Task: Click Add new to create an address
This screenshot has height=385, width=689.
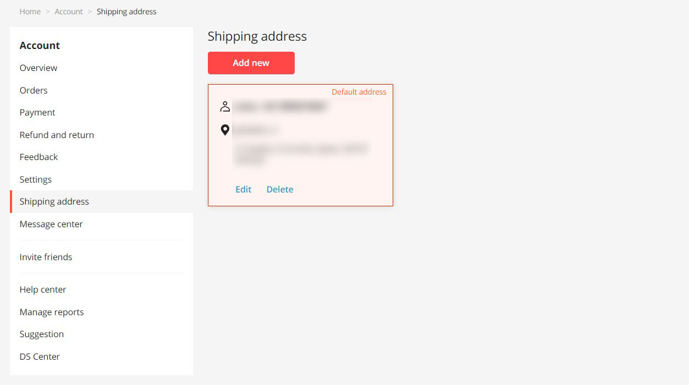Action: point(251,63)
